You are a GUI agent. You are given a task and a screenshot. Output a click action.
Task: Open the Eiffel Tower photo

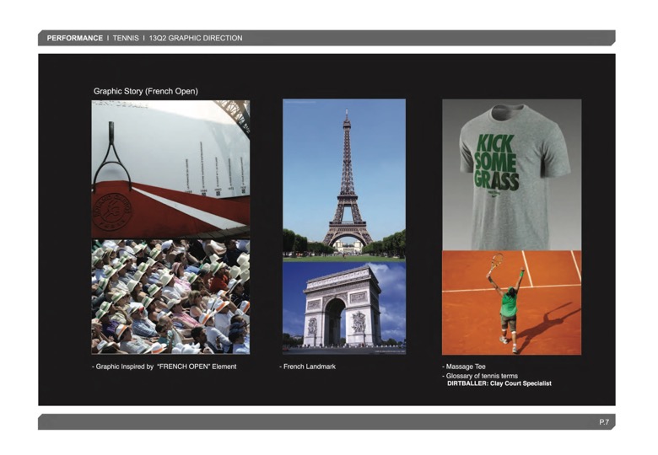tap(344, 179)
